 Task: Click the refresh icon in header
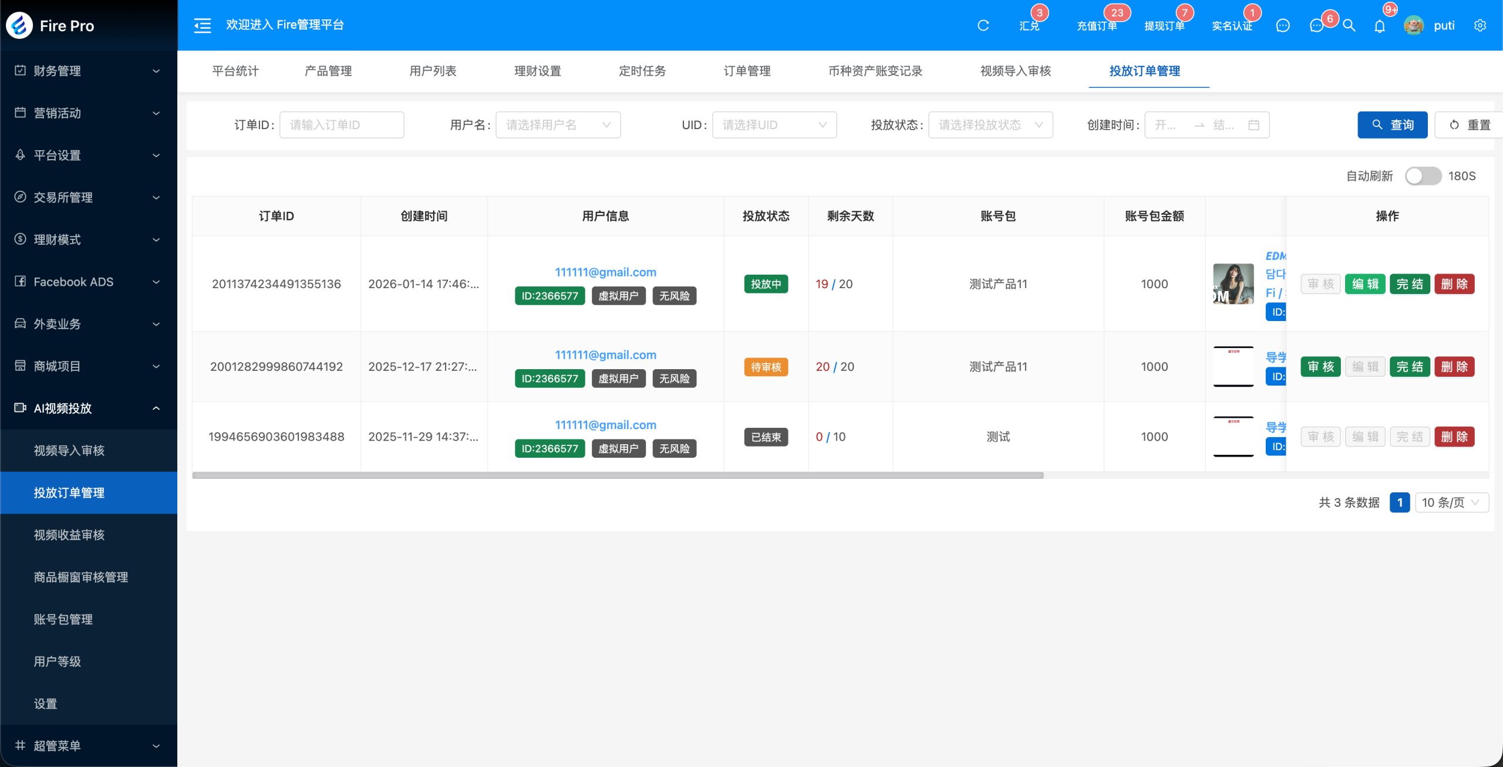pyautogui.click(x=983, y=25)
